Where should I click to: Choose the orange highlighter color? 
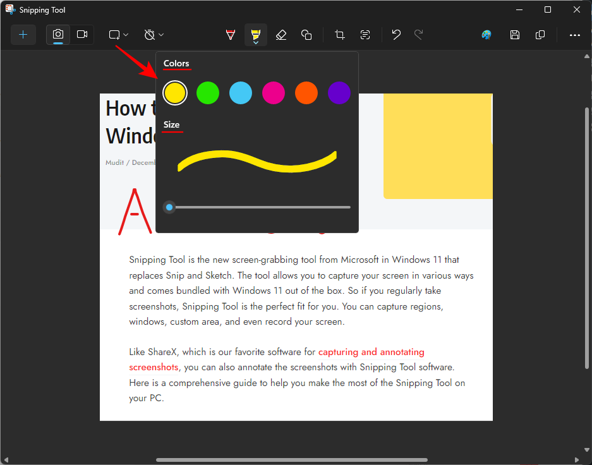coord(306,93)
